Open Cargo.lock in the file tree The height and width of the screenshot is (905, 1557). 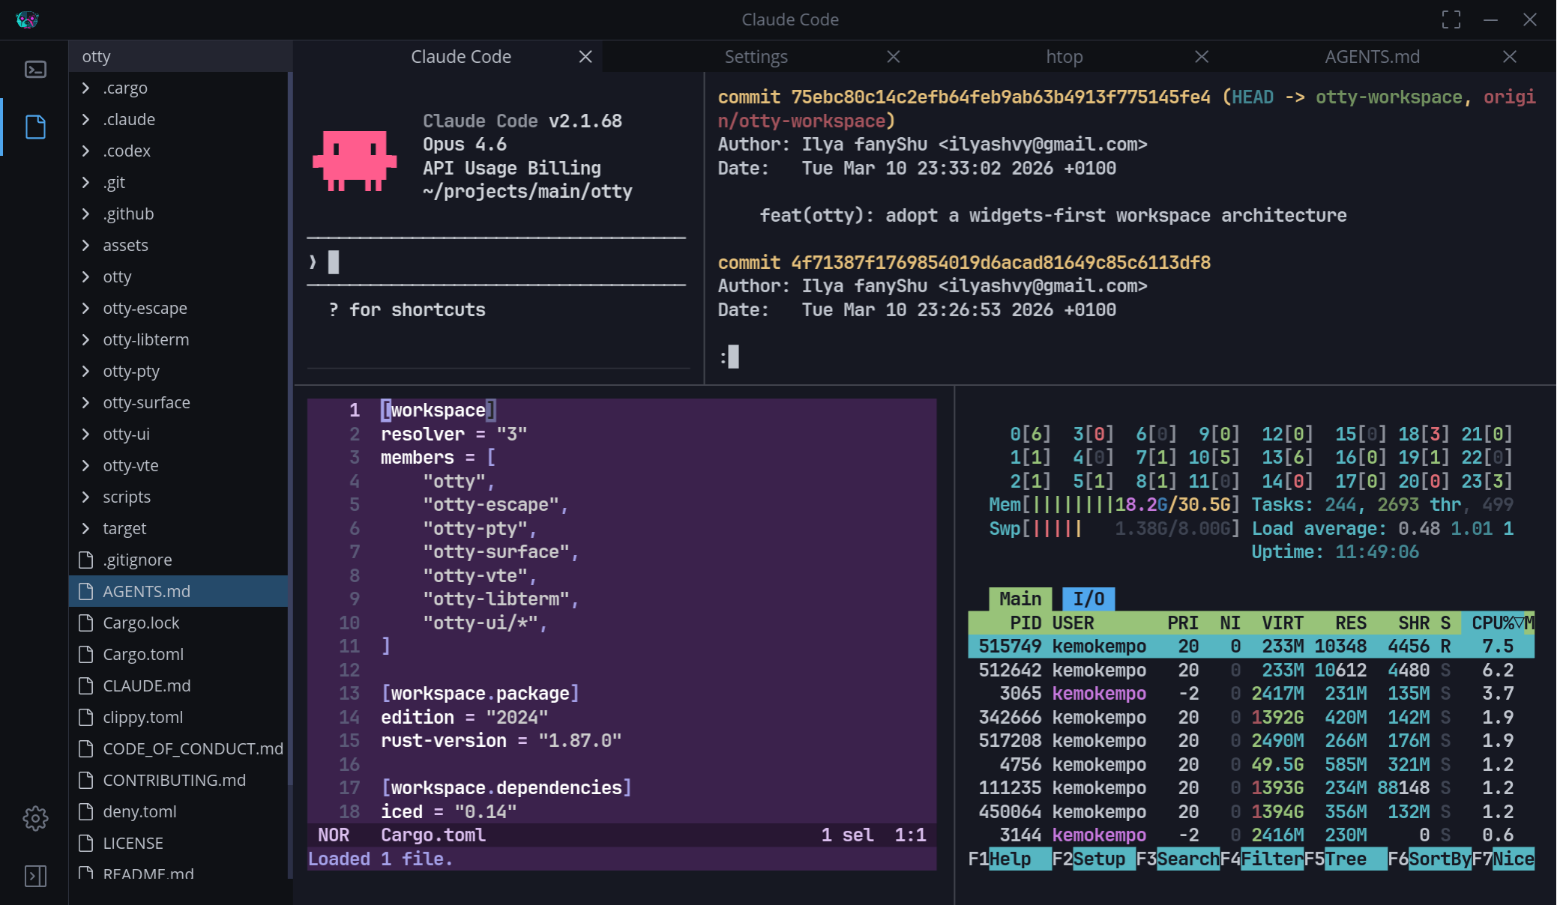pyautogui.click(x=178, y=623)
